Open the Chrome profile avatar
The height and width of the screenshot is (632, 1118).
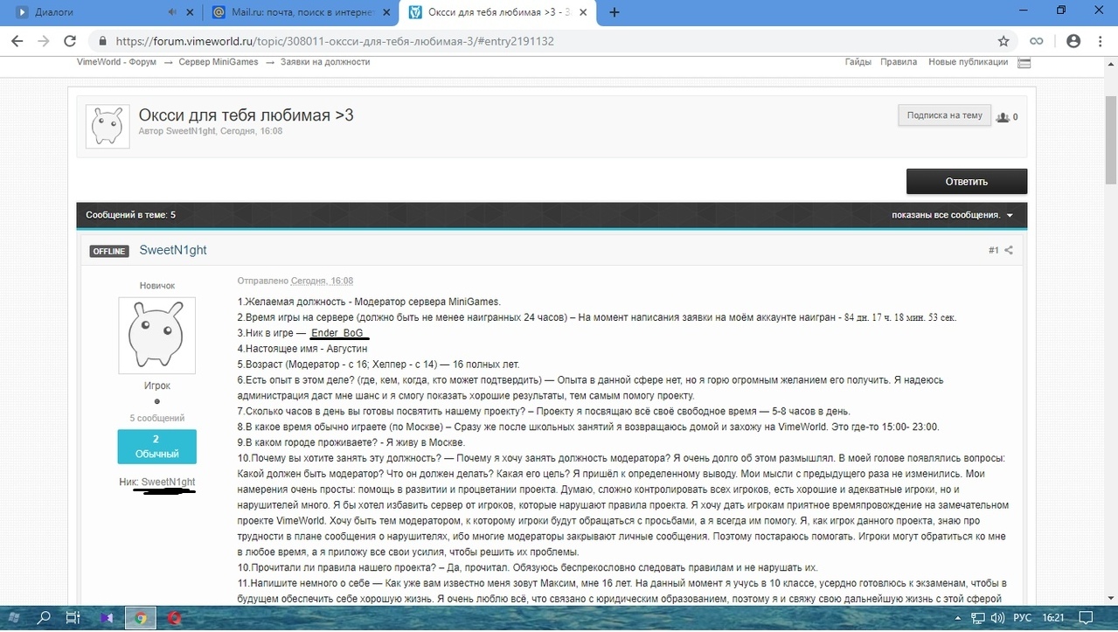click(x=1073, y=41)
